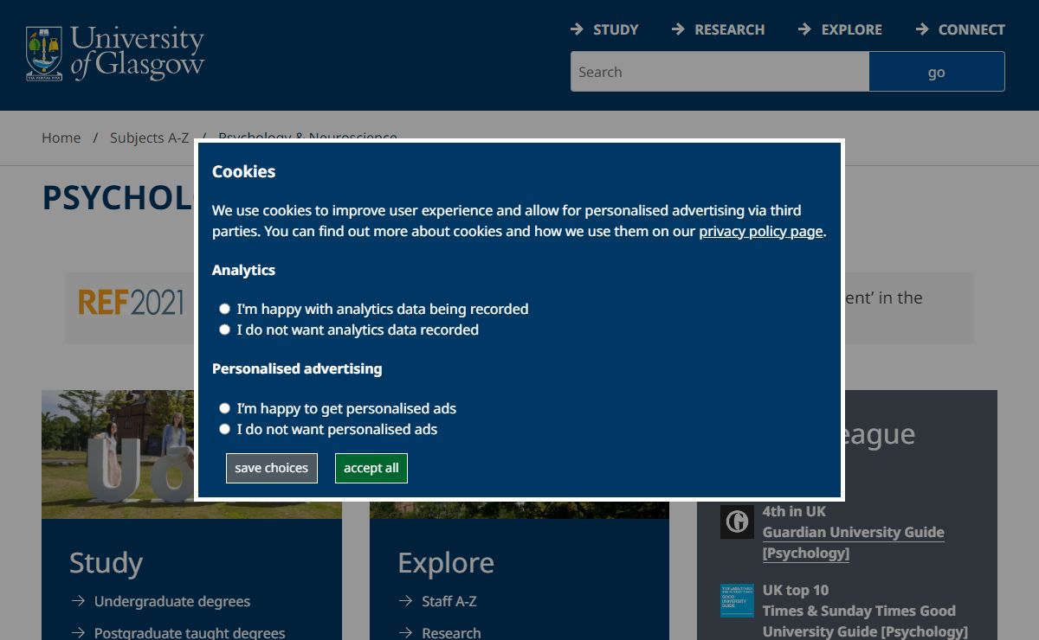The width and height of the screenshot is (1039, 640).
Task: Open Subjects A-Z breadcrumb link
Action: [x=149, y=138]
